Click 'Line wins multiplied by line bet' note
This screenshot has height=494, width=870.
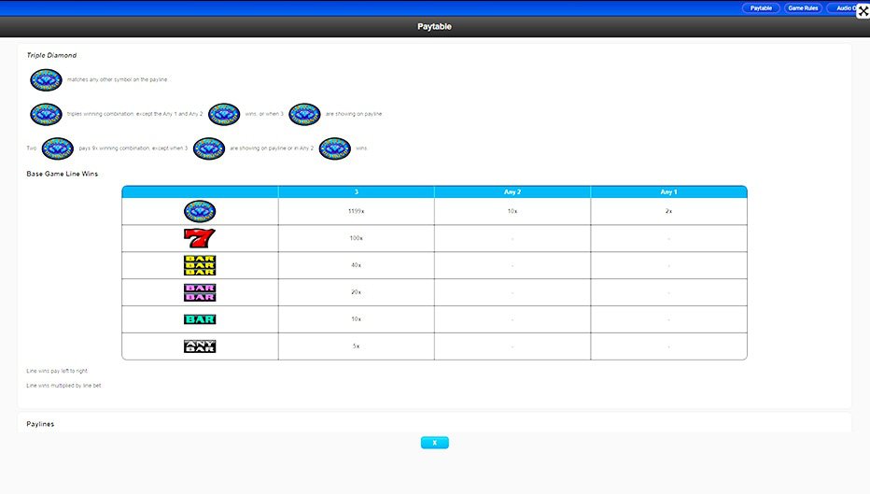63,386
